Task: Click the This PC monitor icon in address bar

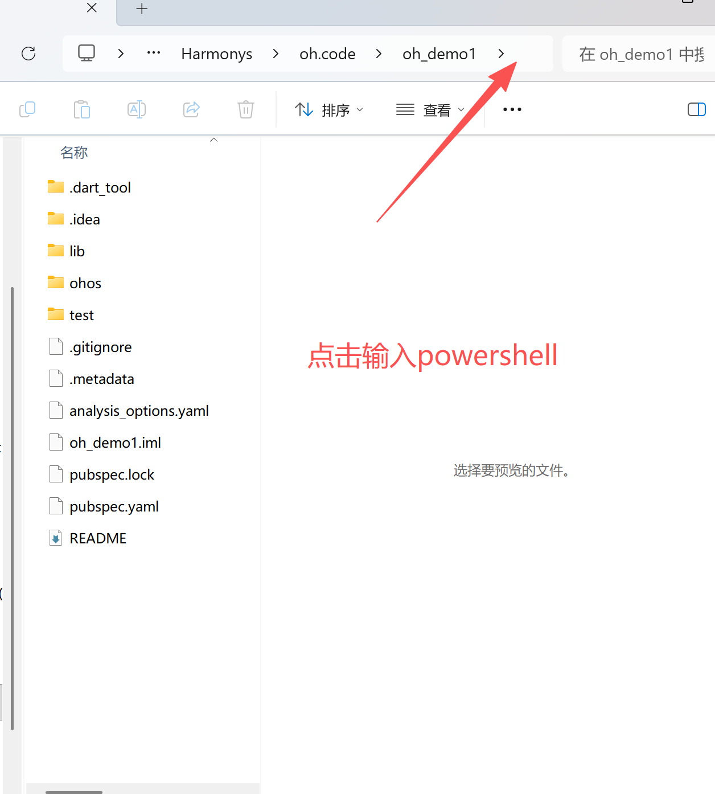Action: (x=87, y=53)
